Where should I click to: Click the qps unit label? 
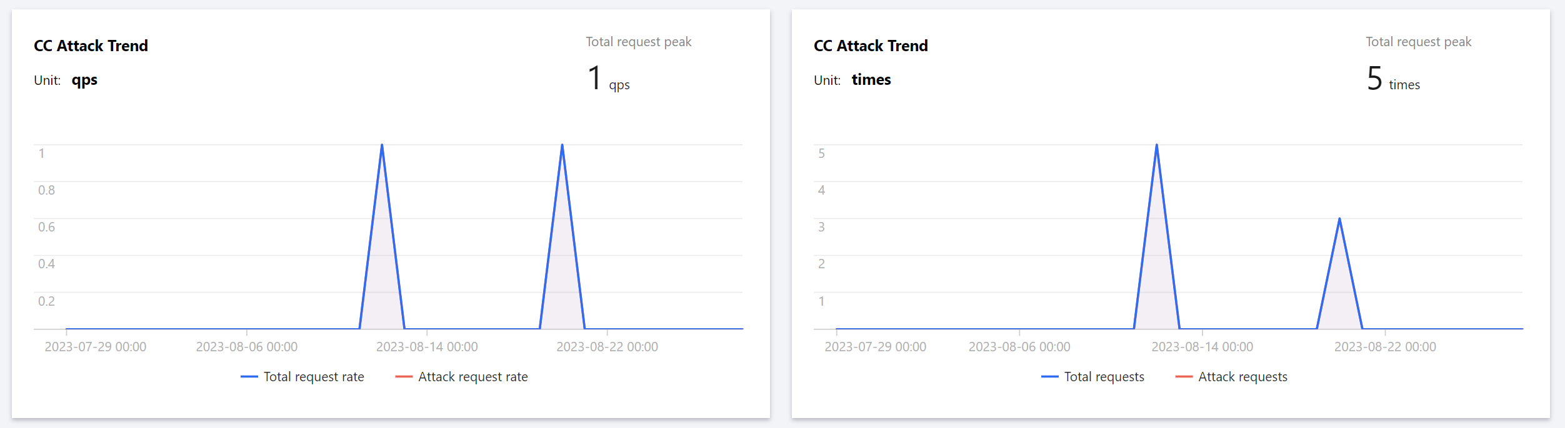(84, 80)
